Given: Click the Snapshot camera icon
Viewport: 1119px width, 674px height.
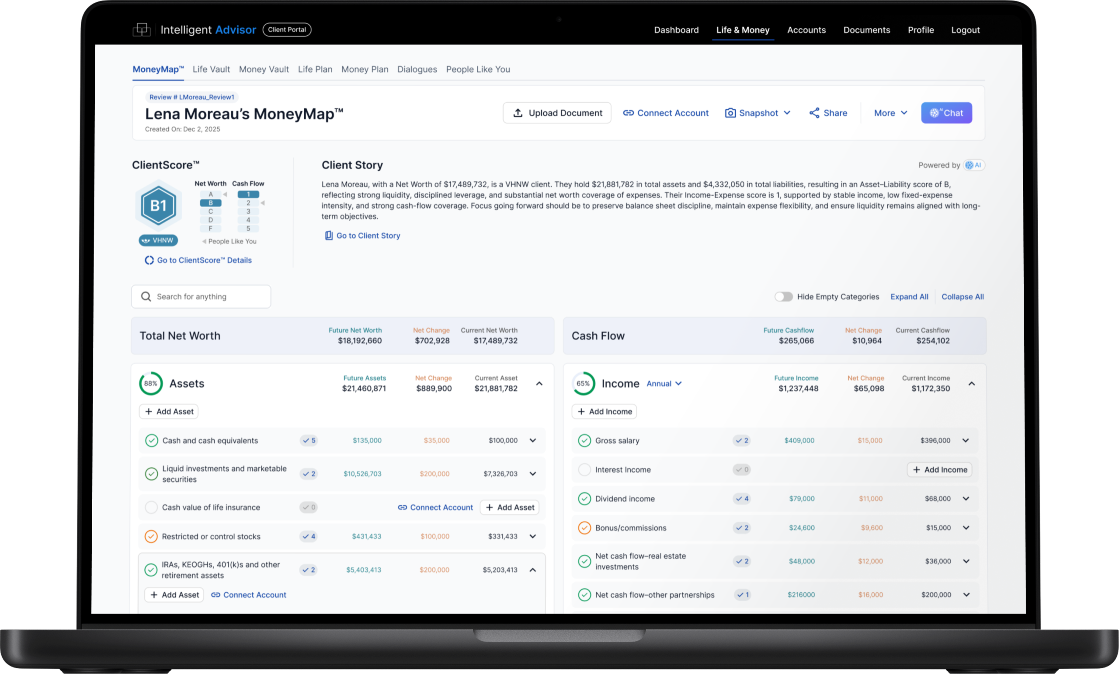Looking at the screenshot, I should click(730, 113).
